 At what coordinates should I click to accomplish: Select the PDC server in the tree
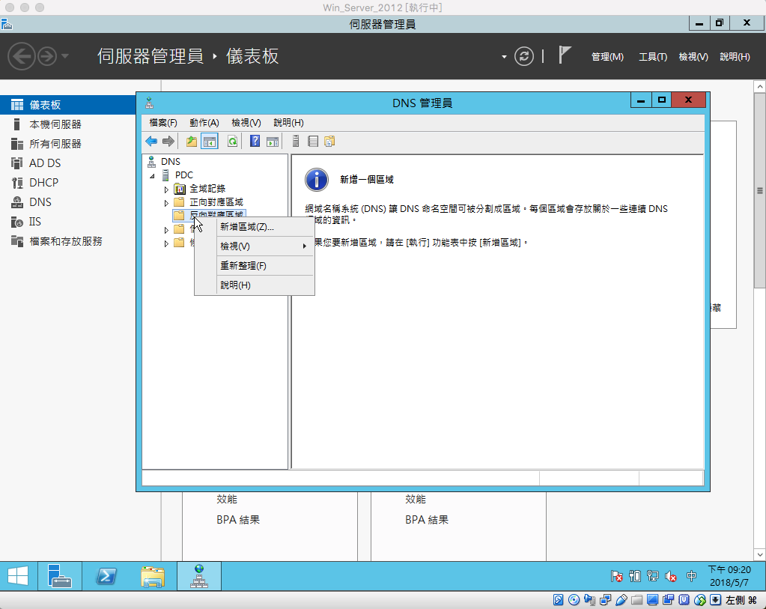[184, 175]
